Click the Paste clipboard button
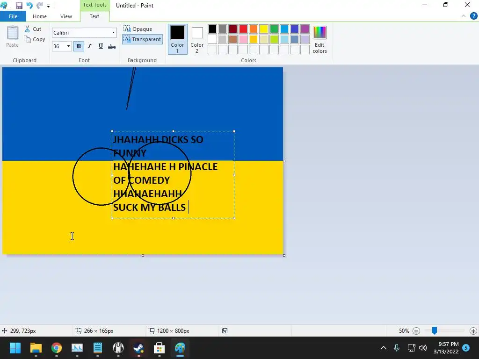This screenshot has height=359, width=479. click(x=13, y=36)
